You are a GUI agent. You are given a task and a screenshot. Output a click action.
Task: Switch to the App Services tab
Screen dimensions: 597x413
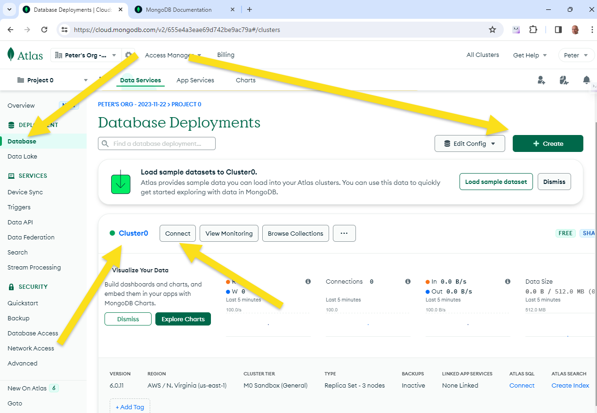[195, 80]
